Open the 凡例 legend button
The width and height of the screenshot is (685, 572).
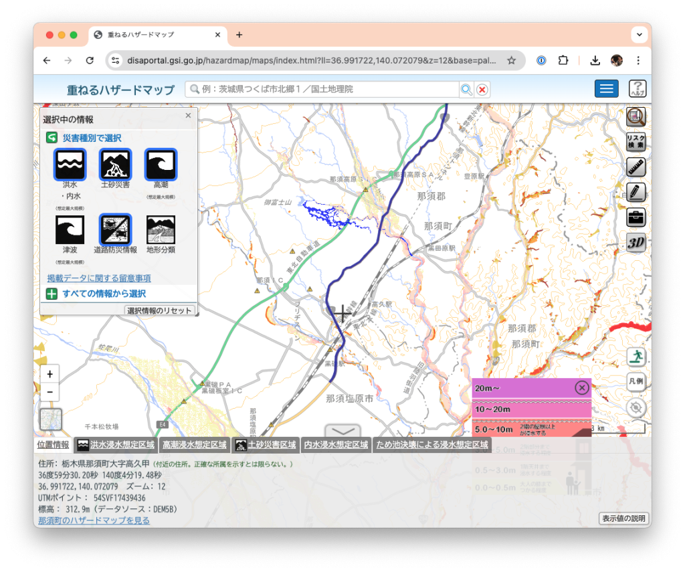(x=636, y=381)
